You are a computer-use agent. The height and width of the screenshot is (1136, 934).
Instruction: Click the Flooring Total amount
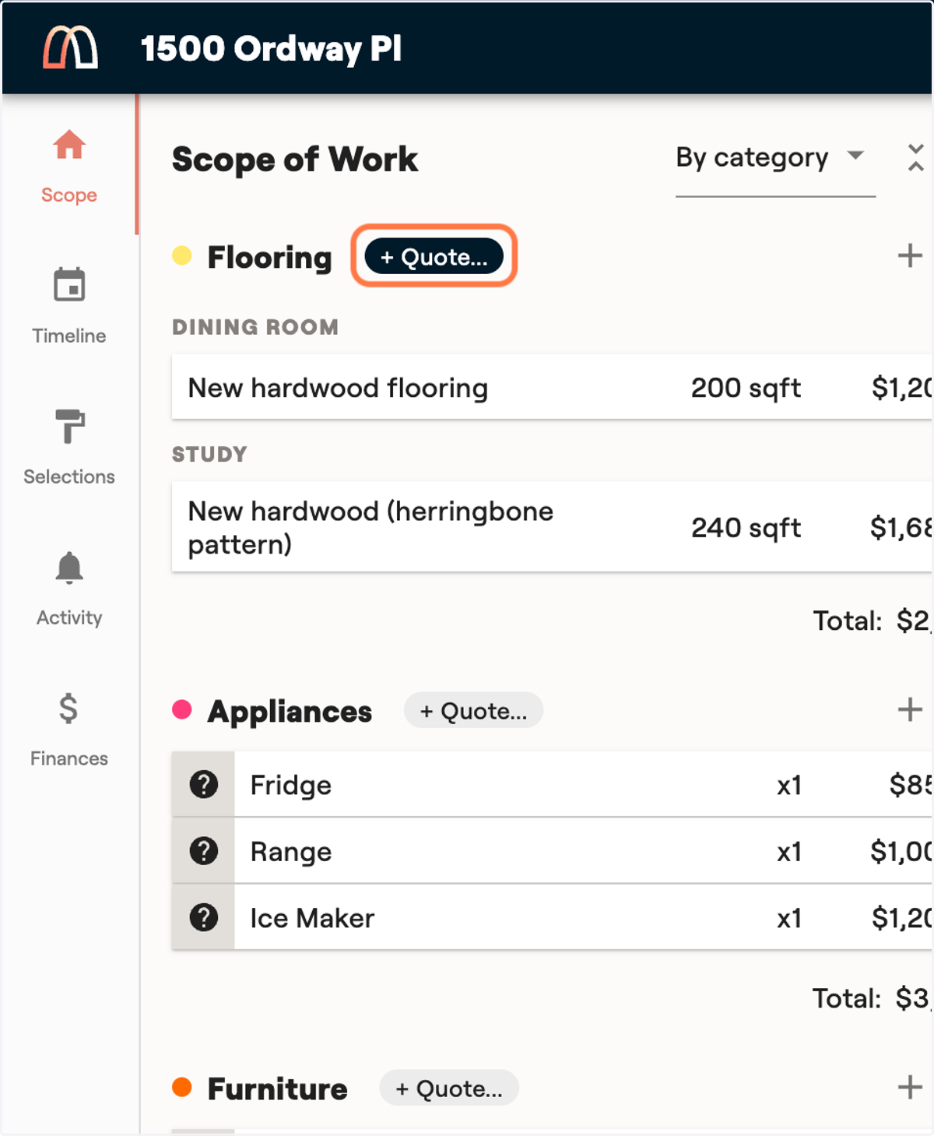[913, 621]
